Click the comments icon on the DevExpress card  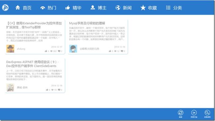pos(59,90)
